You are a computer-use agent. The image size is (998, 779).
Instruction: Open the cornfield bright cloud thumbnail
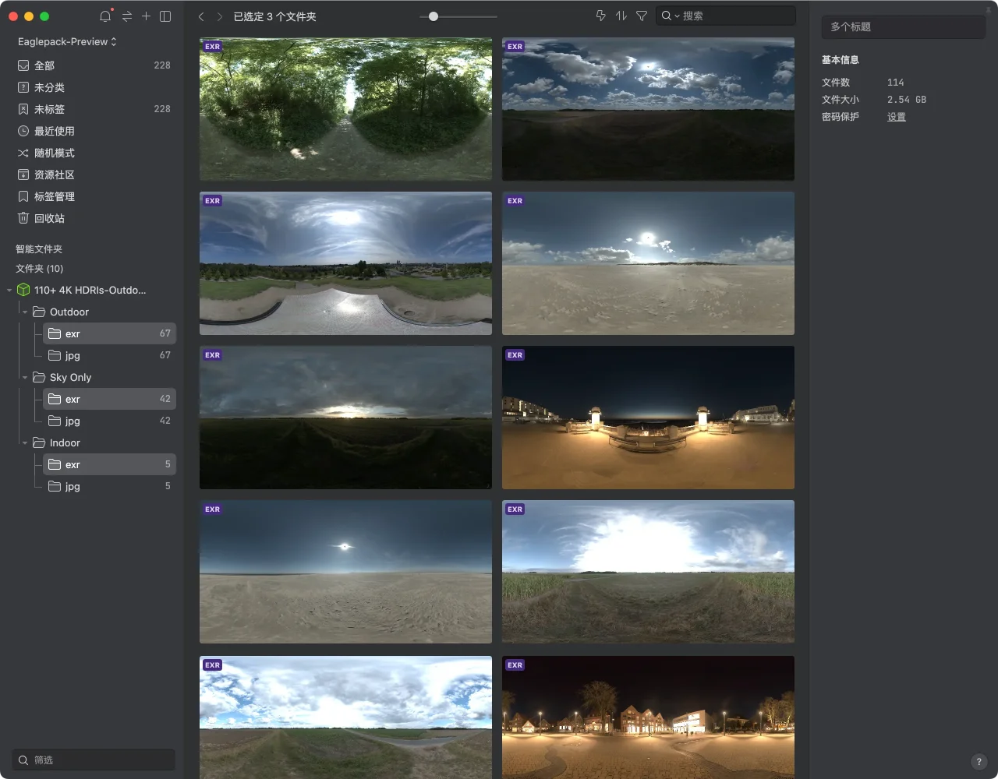tap(648, 572)
